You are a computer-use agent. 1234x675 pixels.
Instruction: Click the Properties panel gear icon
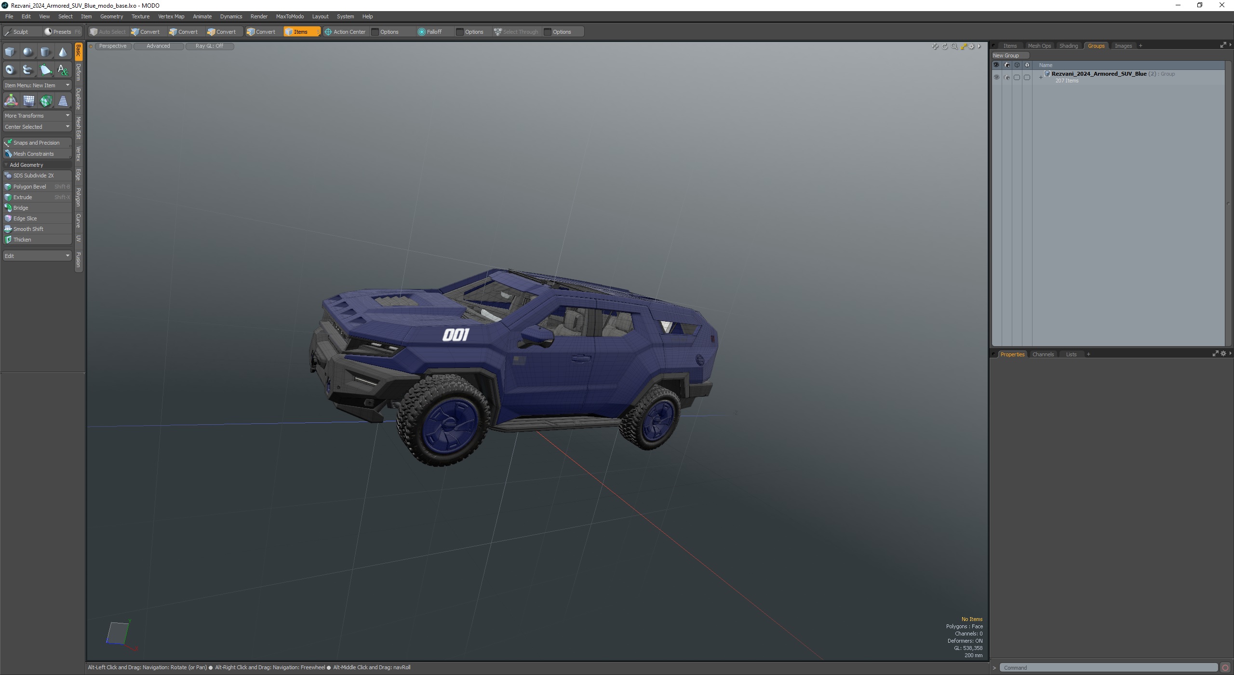pos(1223,354)
